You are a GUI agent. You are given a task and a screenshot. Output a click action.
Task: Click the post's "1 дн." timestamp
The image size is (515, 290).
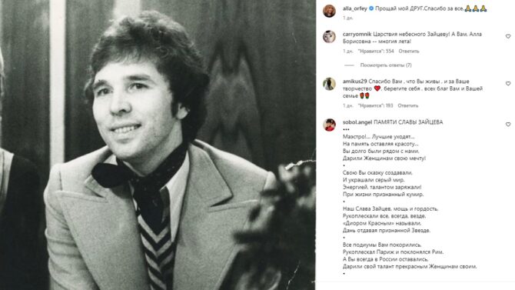click(x=348, y=18)
